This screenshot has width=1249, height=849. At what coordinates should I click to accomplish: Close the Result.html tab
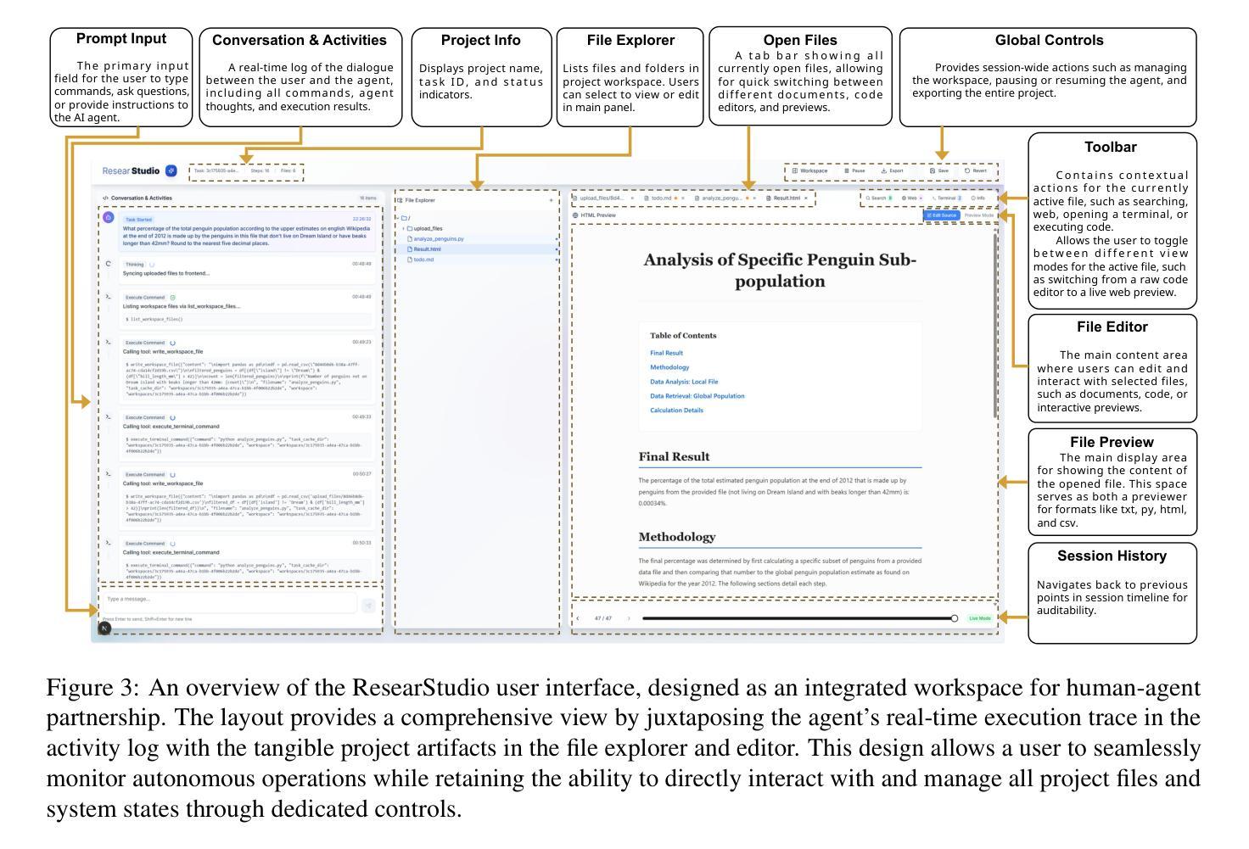[x=806, y=198]
